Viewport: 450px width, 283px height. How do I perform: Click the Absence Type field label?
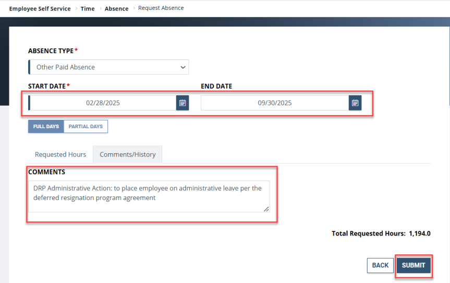(x=51, y=51)
